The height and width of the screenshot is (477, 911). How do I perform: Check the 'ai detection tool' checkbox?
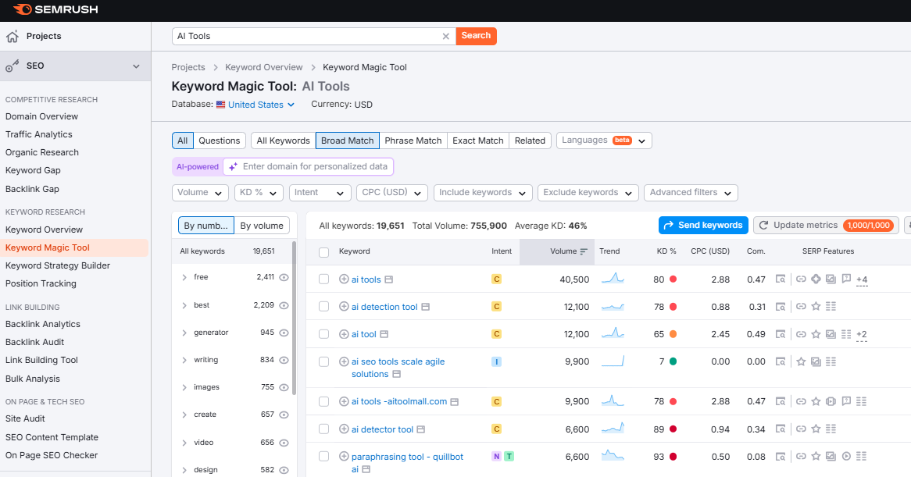[324, 306]
